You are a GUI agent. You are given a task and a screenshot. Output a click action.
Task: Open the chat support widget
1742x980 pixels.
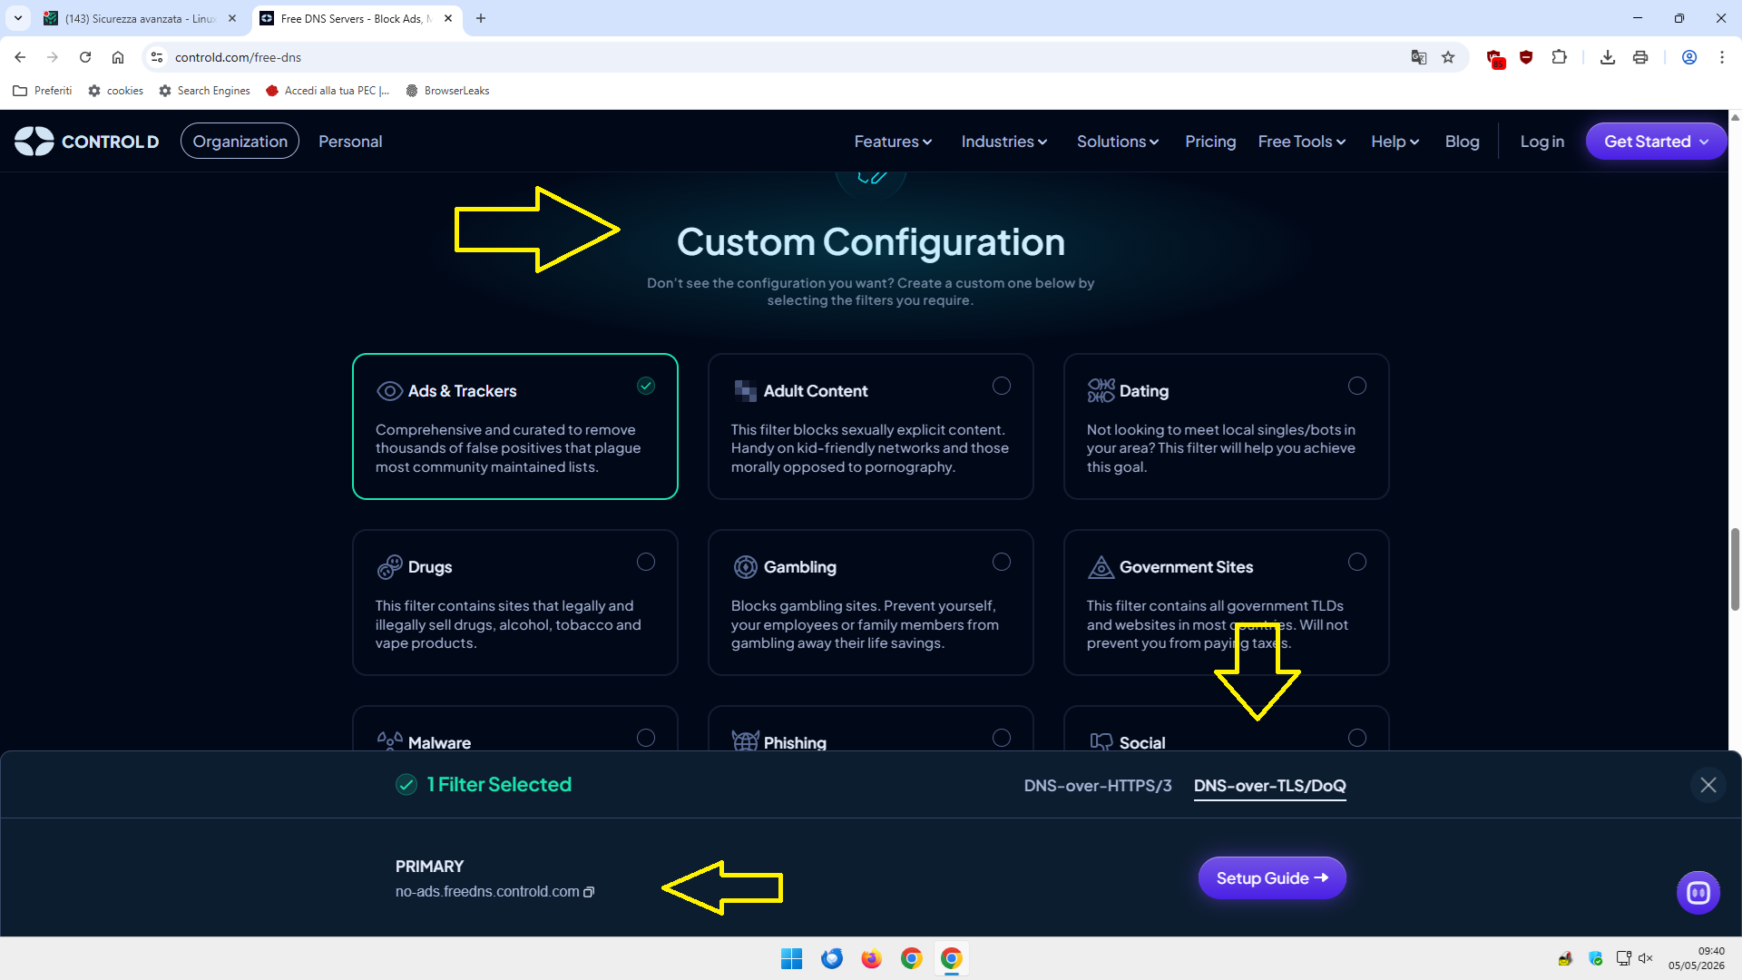tap(1698, 893)
